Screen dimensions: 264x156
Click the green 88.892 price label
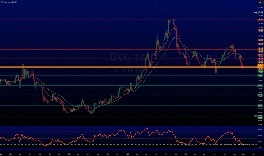(x=261, y=118)
